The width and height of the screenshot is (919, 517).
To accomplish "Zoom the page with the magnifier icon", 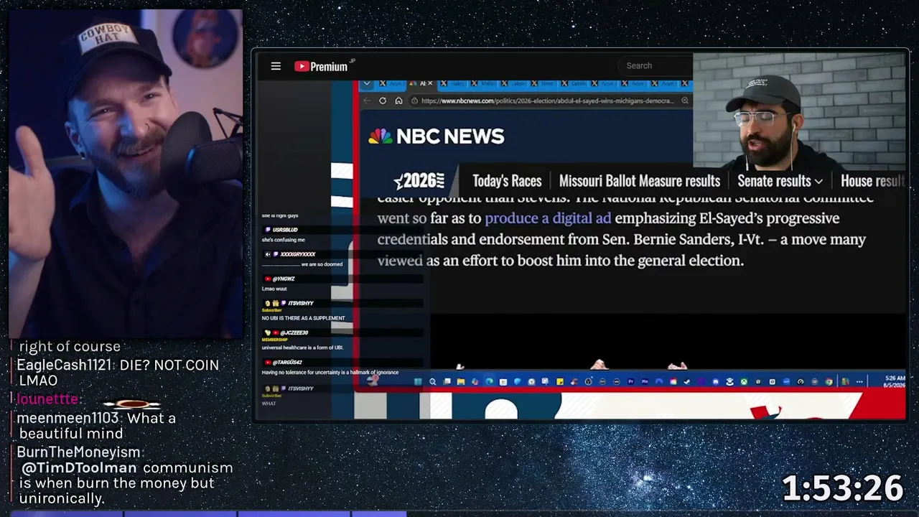I will [x=685, y=101].
